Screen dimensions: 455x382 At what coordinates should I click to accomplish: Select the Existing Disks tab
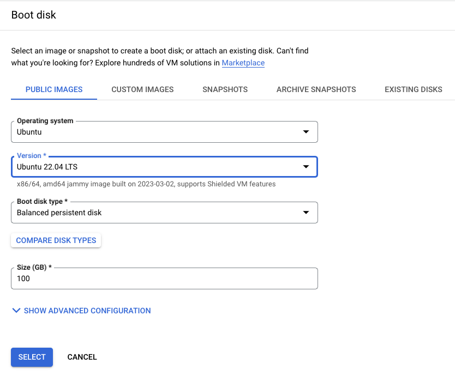[x=413, y=89]
